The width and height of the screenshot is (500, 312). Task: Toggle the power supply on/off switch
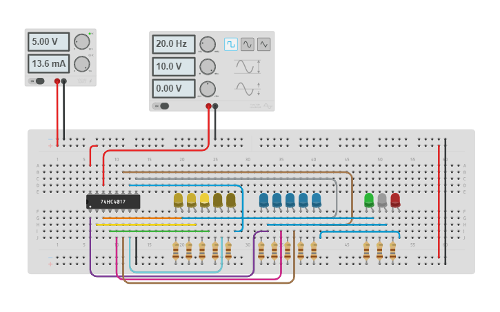[x=38, y=81]
